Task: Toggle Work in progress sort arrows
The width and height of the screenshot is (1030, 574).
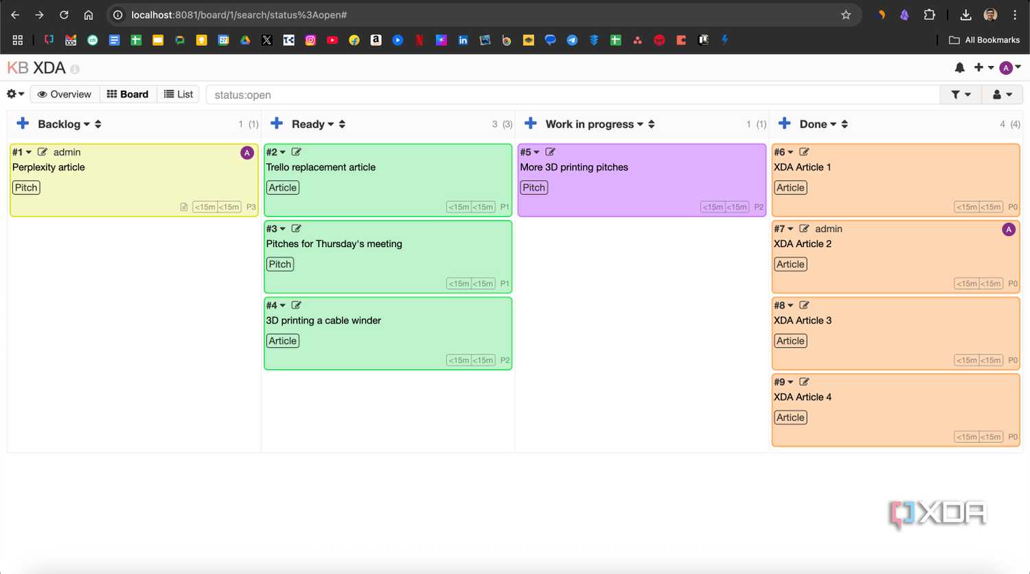Action: click(x=652, y=124)
